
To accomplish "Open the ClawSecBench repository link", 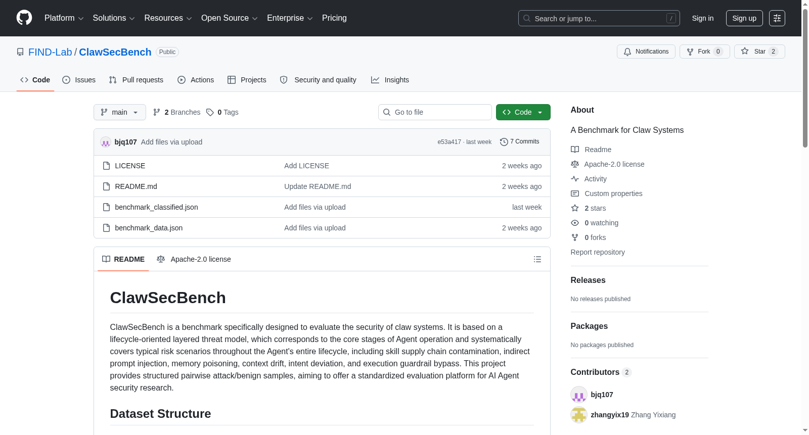I will [x=115, y=52].
